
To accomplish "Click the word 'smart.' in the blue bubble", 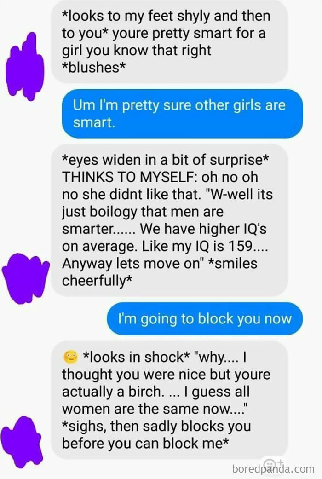I will [x=94, y=123].
